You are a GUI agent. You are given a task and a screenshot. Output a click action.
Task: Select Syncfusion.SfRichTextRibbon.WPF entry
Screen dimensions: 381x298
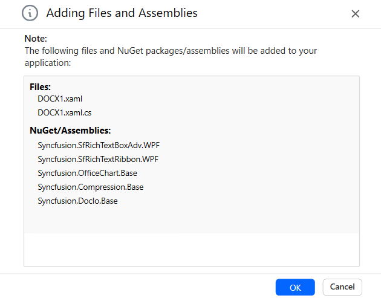pyautogui.click(x=98, y=159)
